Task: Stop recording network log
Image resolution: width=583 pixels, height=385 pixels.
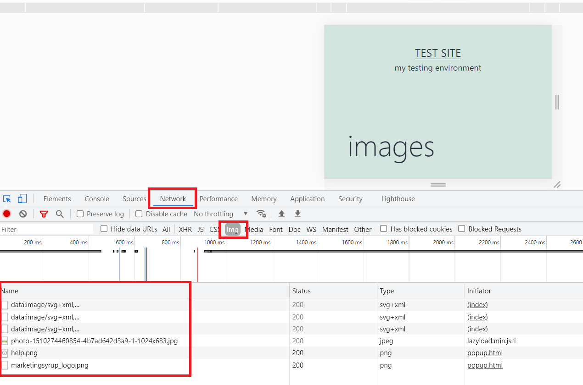Action: (7, 214)
